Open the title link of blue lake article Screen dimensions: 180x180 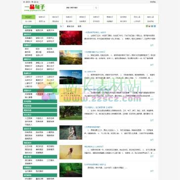[90, 72]
